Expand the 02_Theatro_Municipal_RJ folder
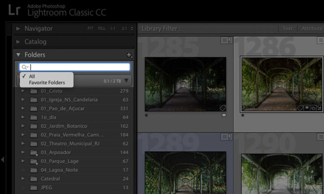Viewport: 324px width, 194px height. [x=23, y=144]
